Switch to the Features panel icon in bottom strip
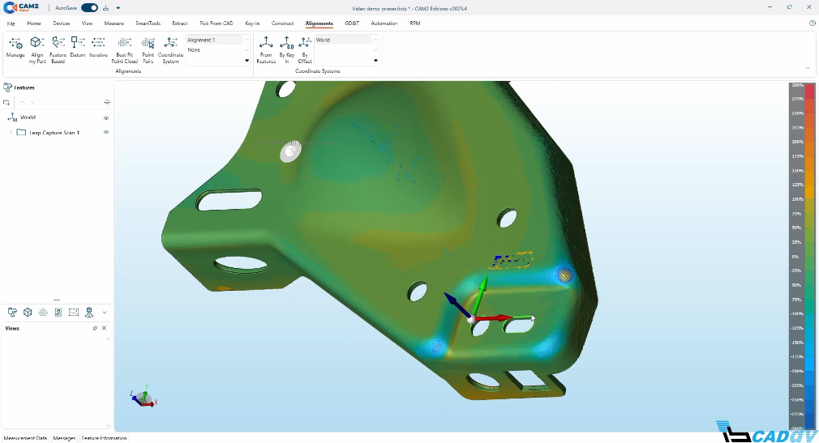 (12, 312)
